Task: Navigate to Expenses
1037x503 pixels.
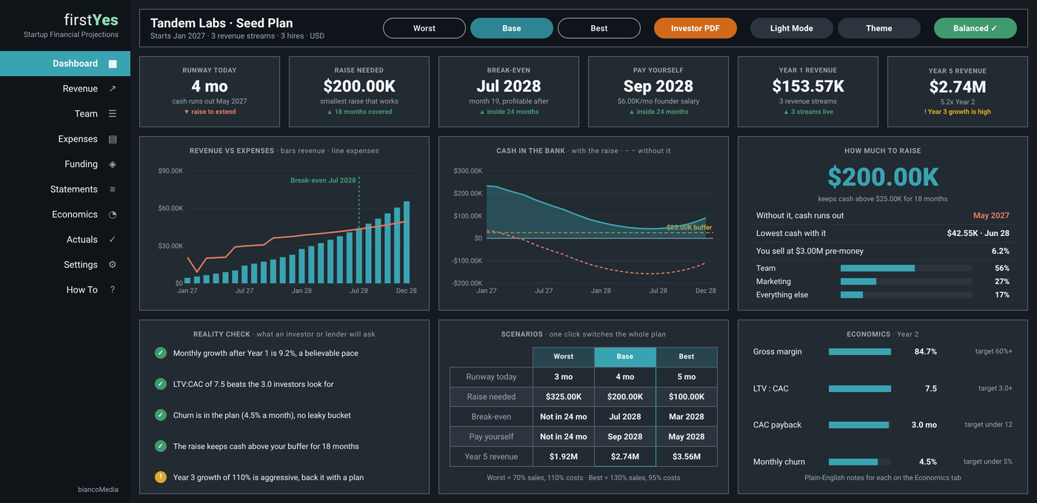Action: point(65,139)
